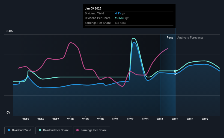Click the 2027 x-axis label
Screen dimensions: 224x138
click(205, 119)
